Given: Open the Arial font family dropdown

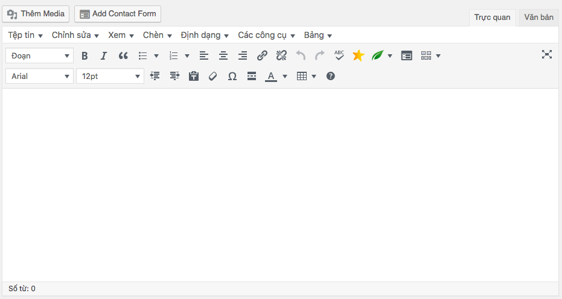Looking at the screenshot, I should coord(39,77).
